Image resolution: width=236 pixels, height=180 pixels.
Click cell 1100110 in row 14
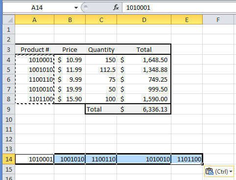101,159
